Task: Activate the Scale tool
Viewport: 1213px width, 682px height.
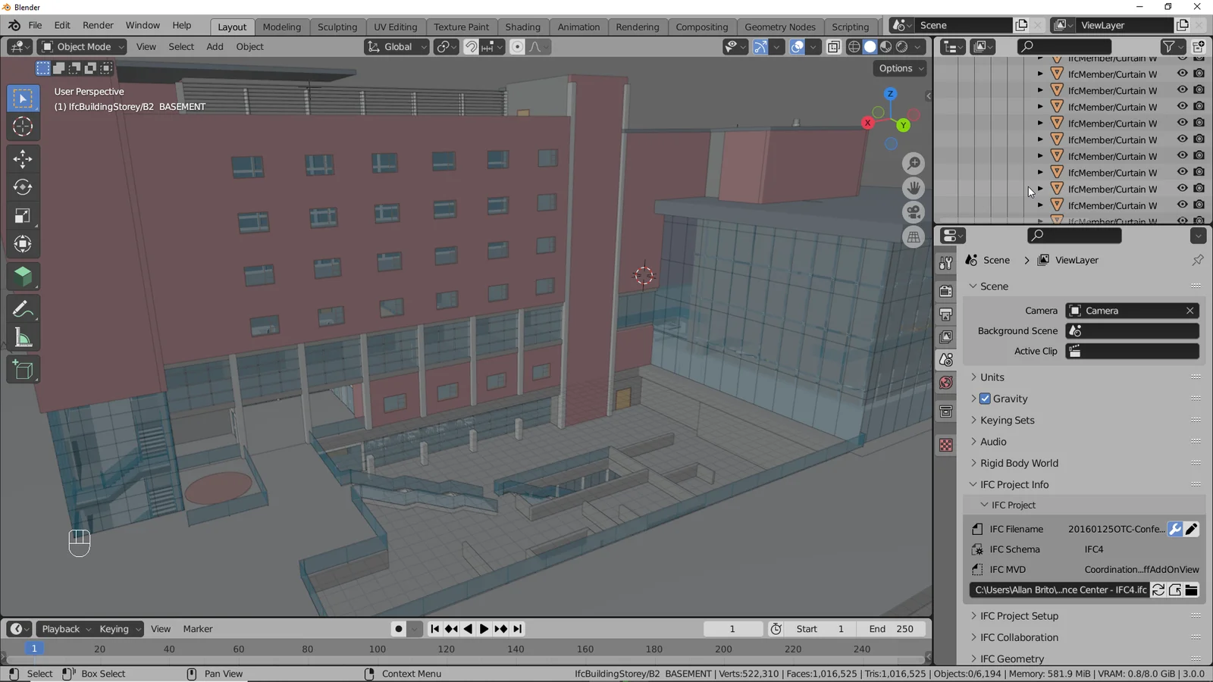Action: click(x=23, y=216)
